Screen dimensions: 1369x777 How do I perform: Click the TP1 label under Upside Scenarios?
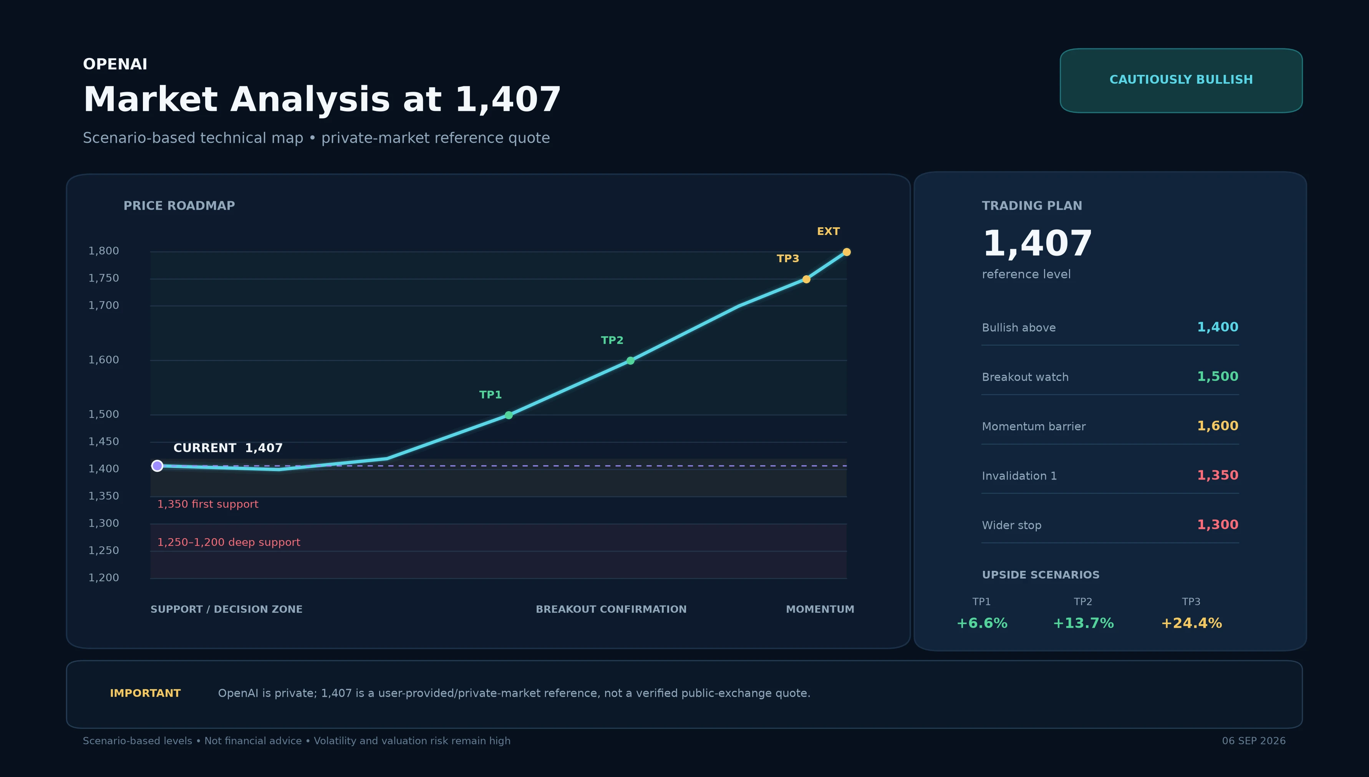tap(981, 602)
